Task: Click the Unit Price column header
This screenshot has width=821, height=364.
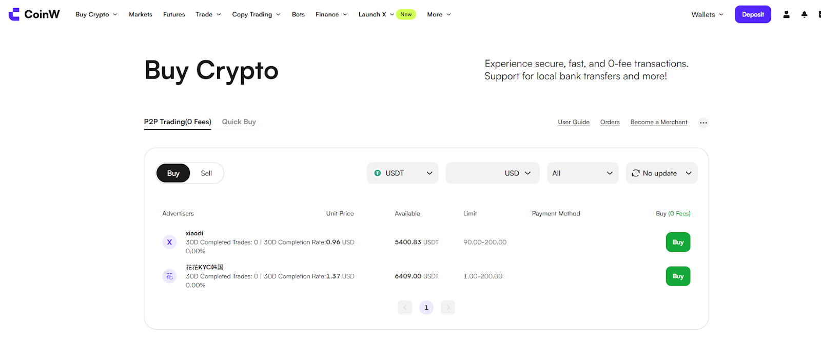Action: click(340, 214)
